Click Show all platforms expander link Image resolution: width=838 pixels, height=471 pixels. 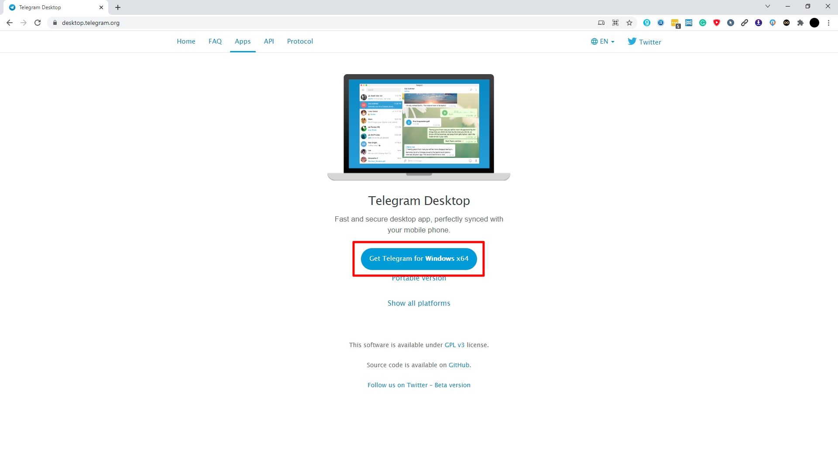point(419,303)
